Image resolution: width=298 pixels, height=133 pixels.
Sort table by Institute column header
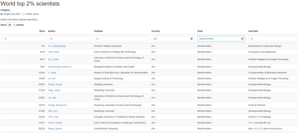coord(98,31)
